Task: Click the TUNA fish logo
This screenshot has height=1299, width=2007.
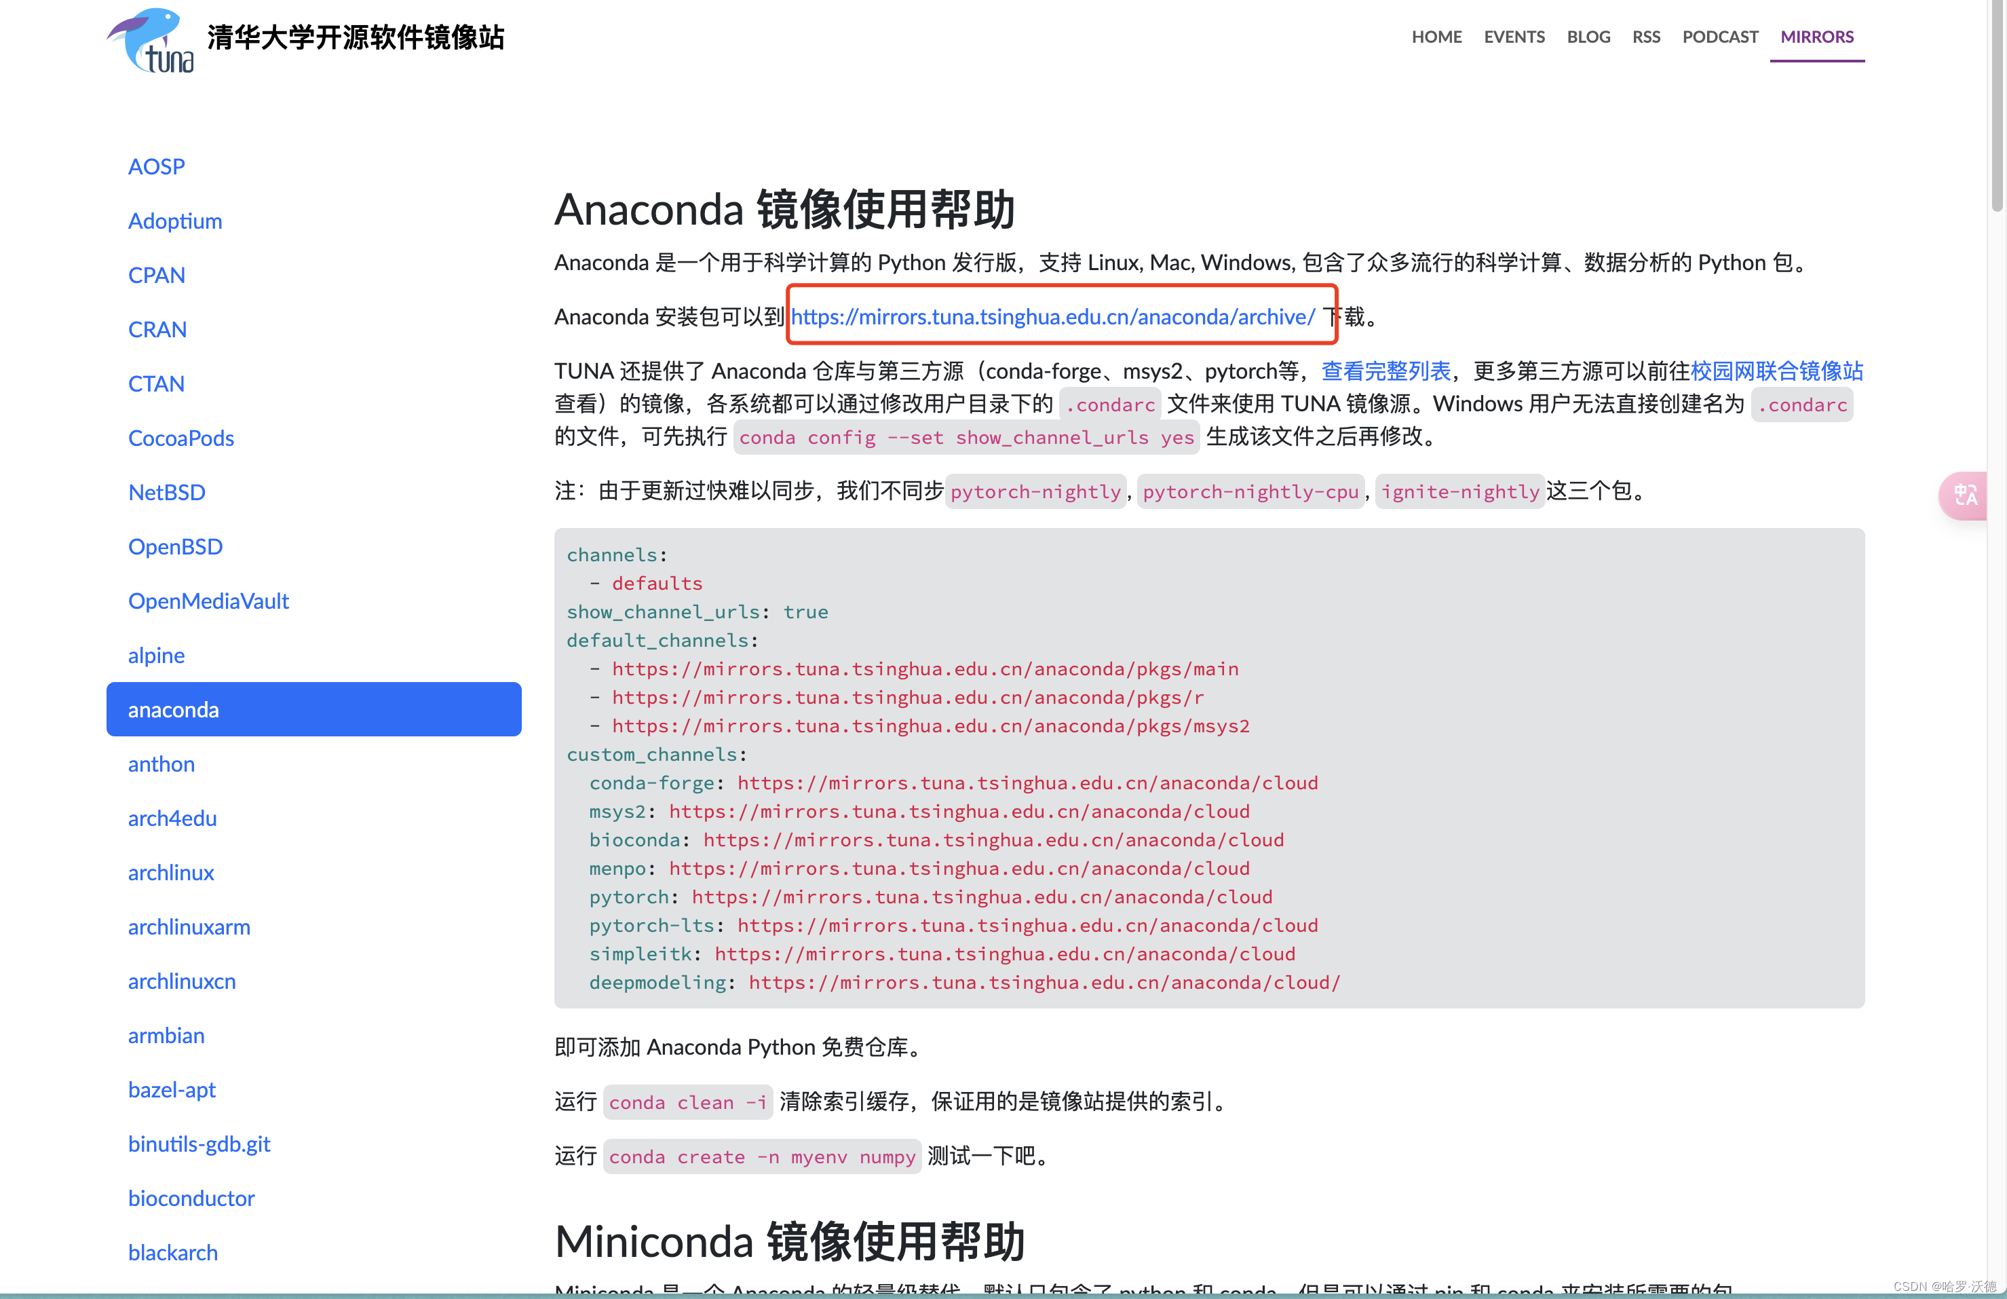Action: point(150,41)
